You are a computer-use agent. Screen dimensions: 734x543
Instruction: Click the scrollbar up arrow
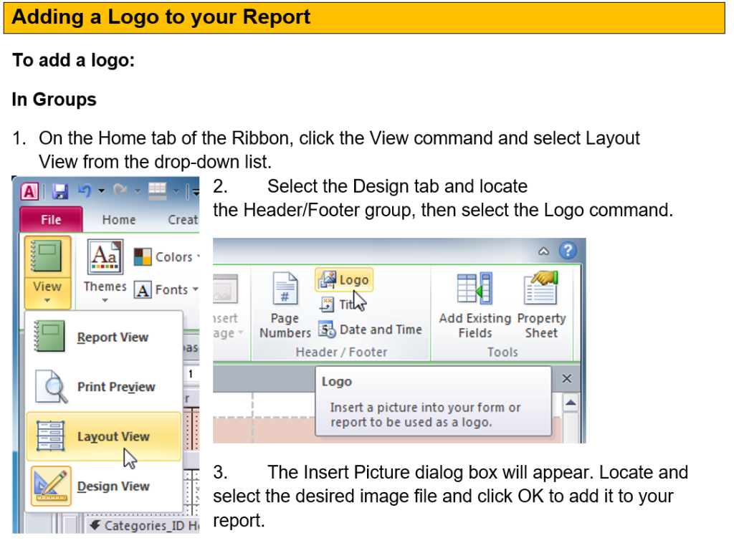pyautogui.click(x=571, y=404)
